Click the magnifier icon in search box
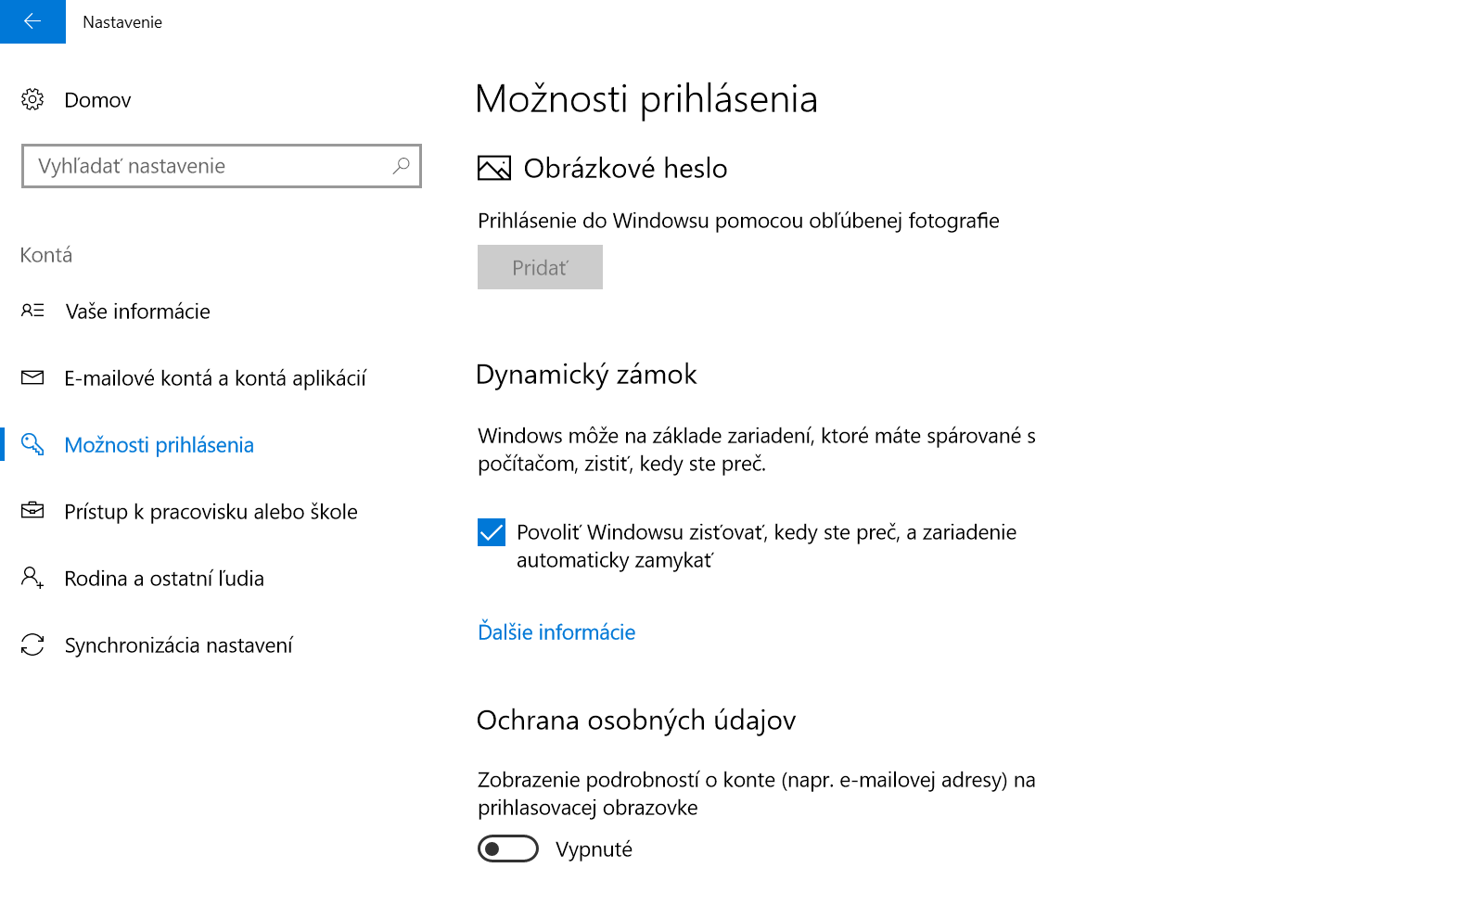1470x906 pixels. point(401,166)
